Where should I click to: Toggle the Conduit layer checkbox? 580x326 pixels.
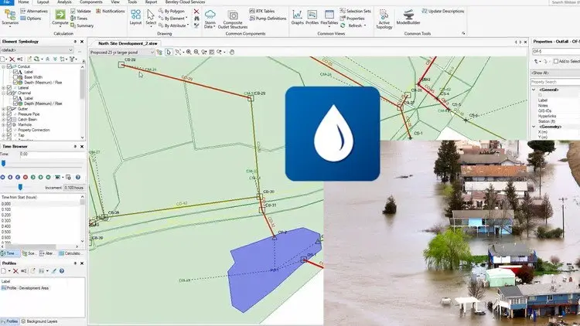9,66
